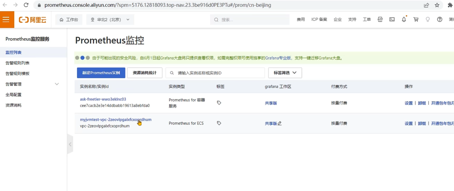Click the browser address bar URL

[158, 5]
